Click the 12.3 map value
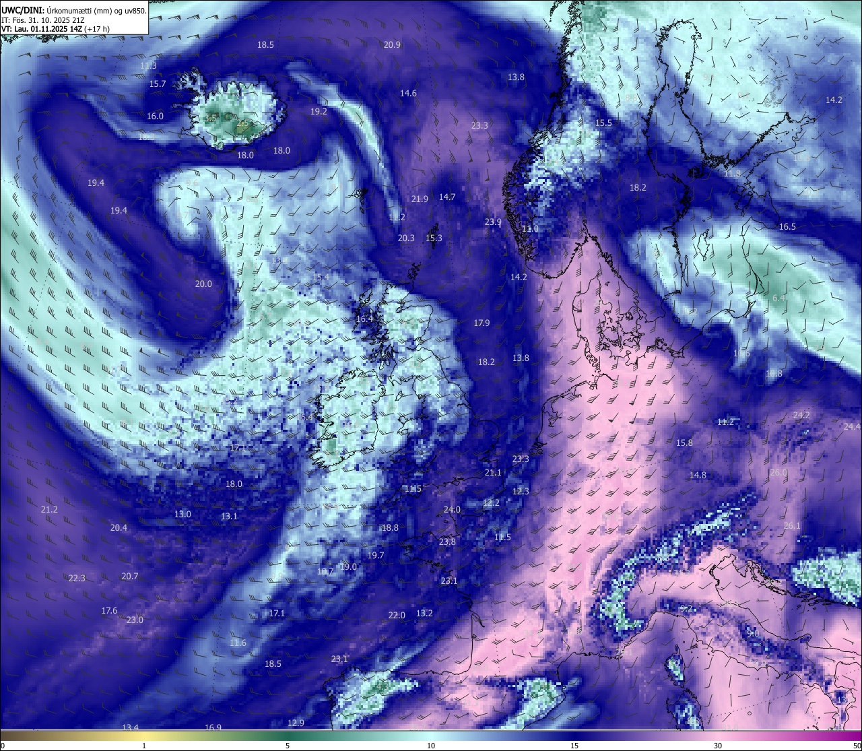 pyautogui.click(x=521, y=492)
